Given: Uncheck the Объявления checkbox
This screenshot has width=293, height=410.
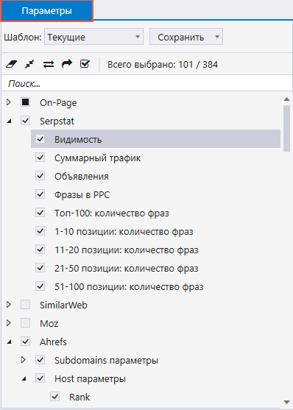Looking at the screenshot, I should 40,176.
